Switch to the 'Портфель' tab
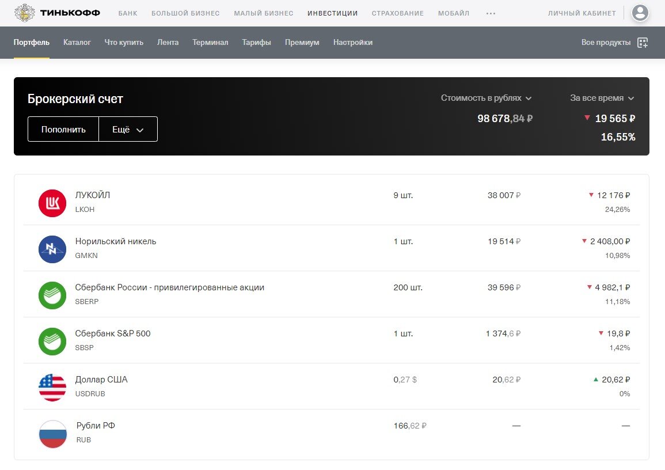Image resolution: width=665 pixels, height=470 pixels. (32, 43)
